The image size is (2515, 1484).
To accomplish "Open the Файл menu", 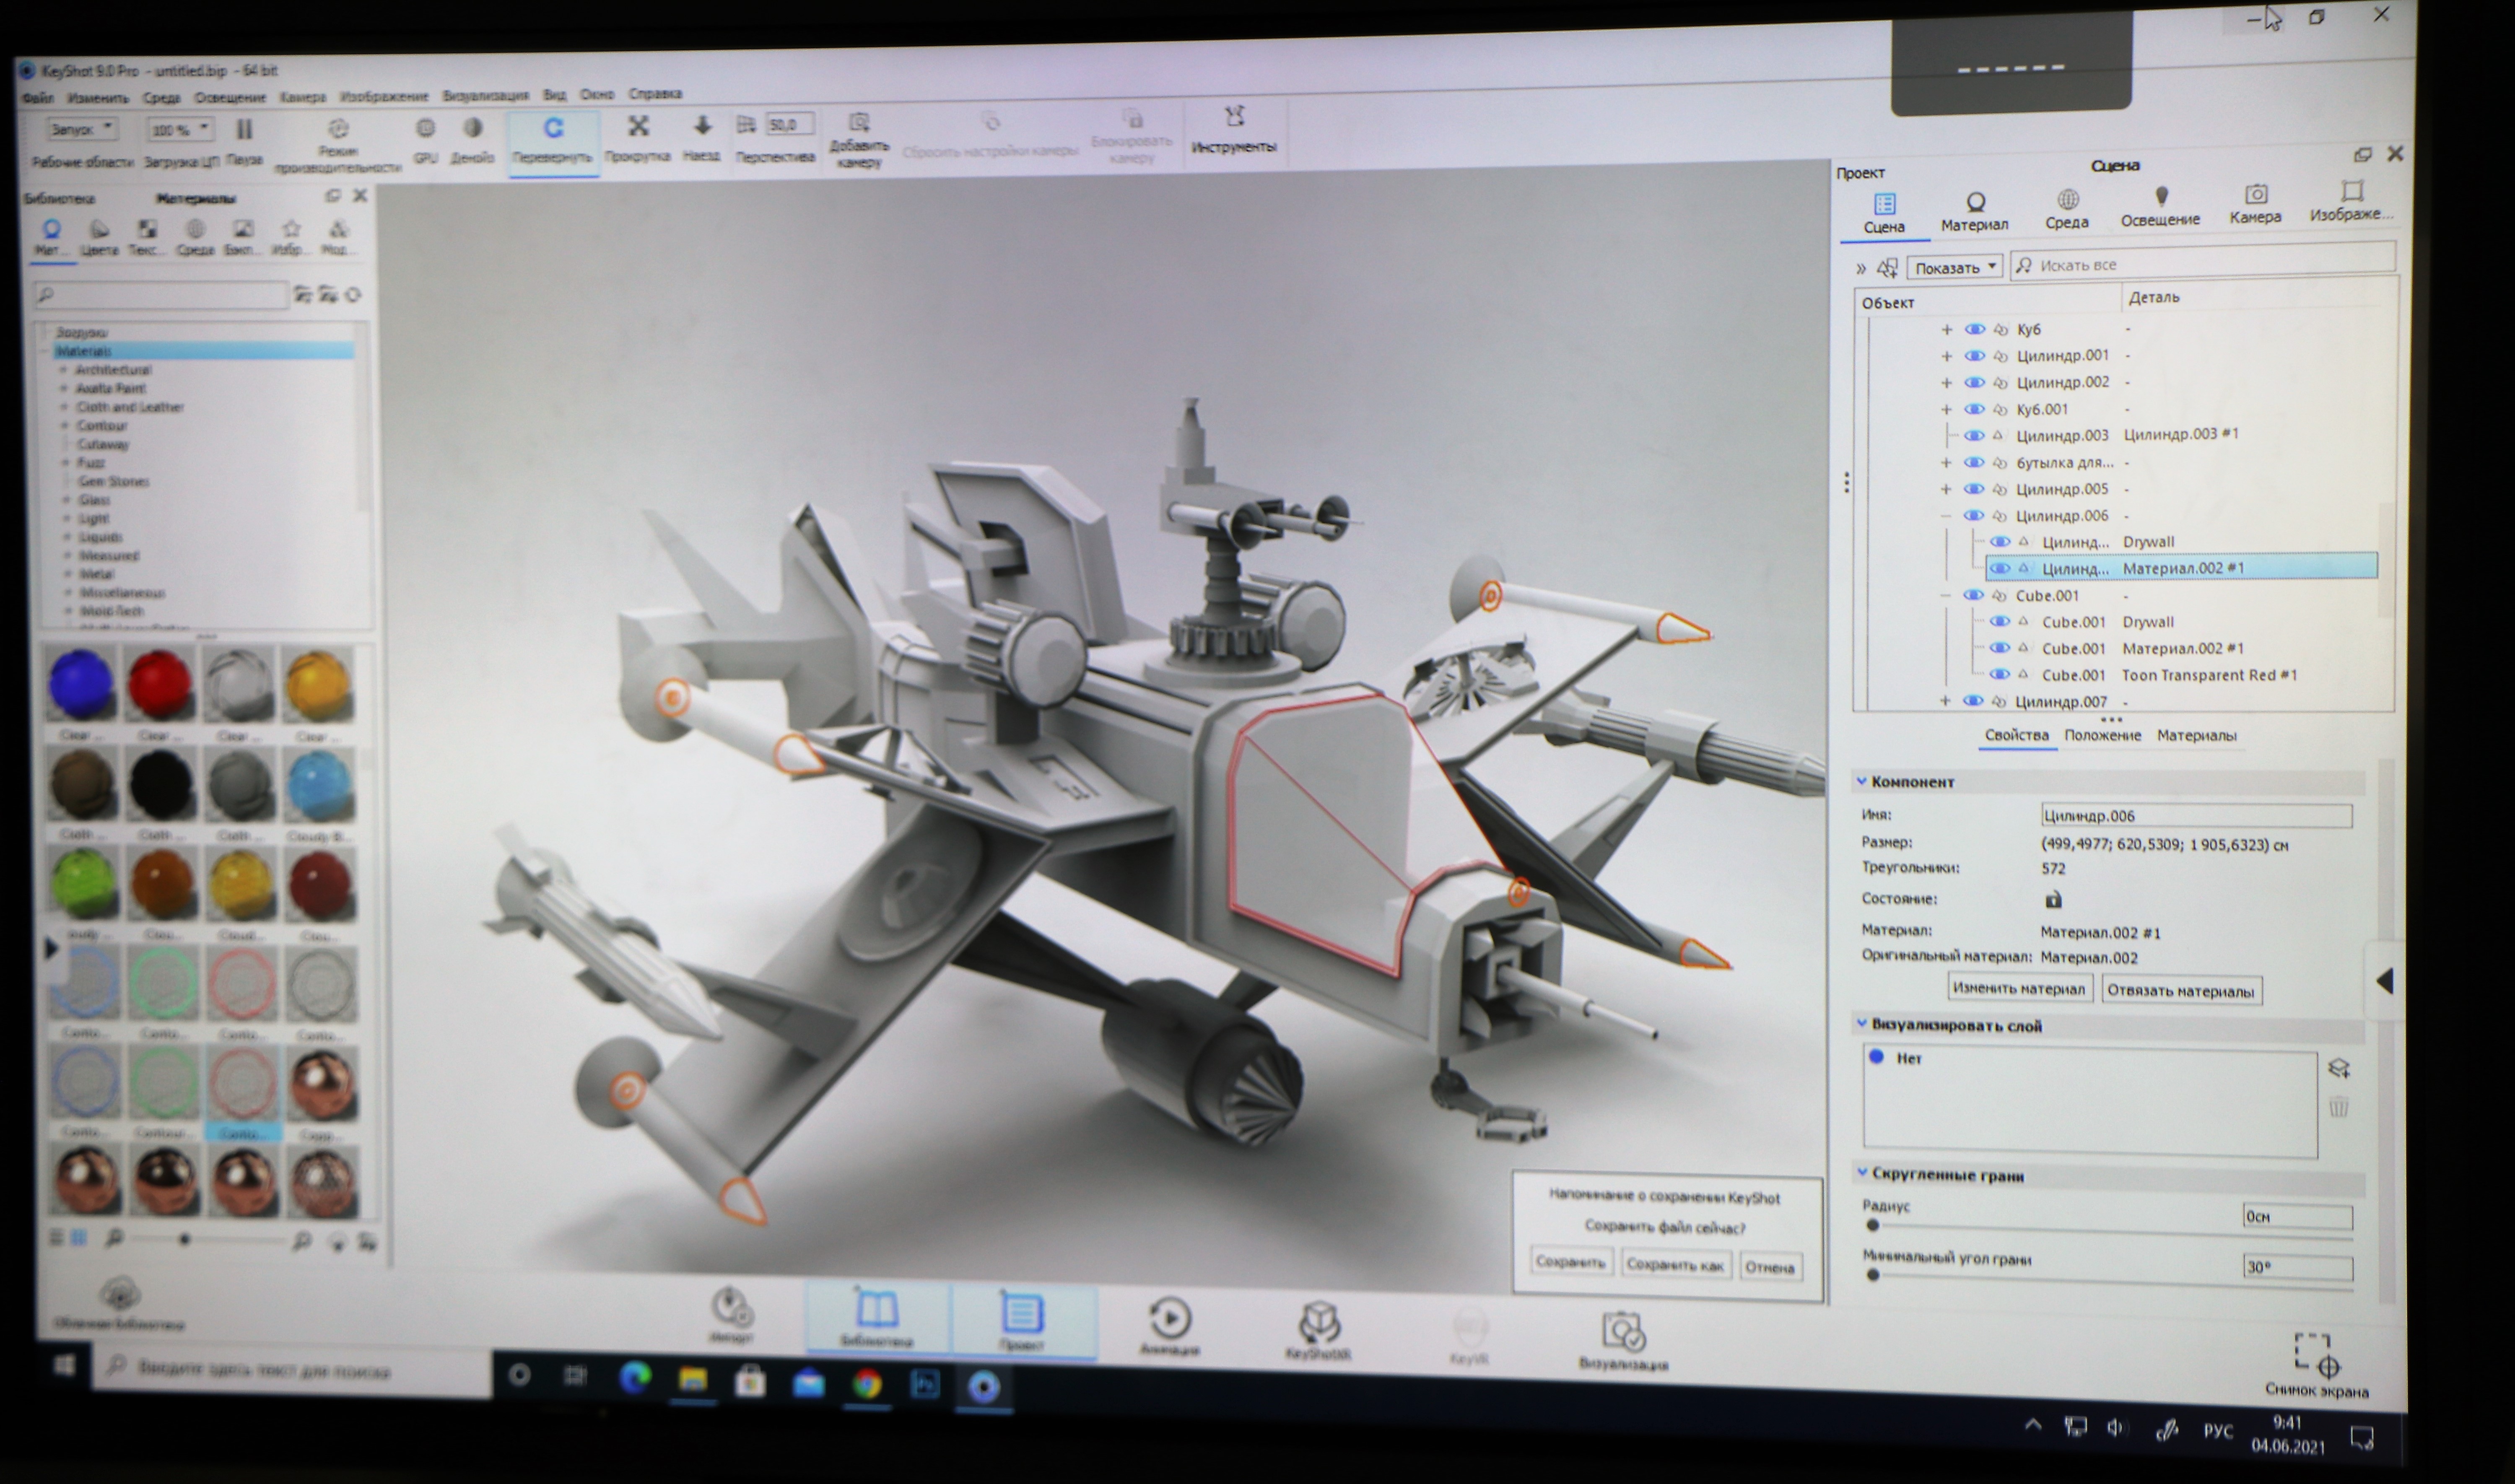I will pos(38,98).
